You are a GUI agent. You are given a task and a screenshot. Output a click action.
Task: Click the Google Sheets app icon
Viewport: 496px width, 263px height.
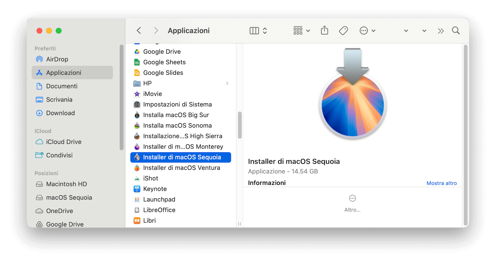pos(137,62)
